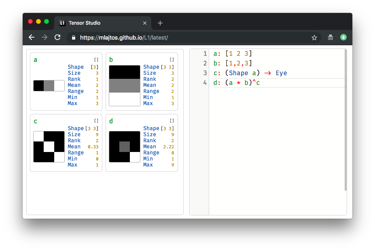This screenshot has width=375, height=251.
Task: Expand card c with bracket icon
Action: 96,121
